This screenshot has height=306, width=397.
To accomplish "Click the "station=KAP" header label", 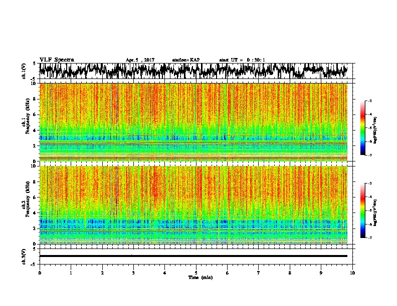I will click(186, 60).
